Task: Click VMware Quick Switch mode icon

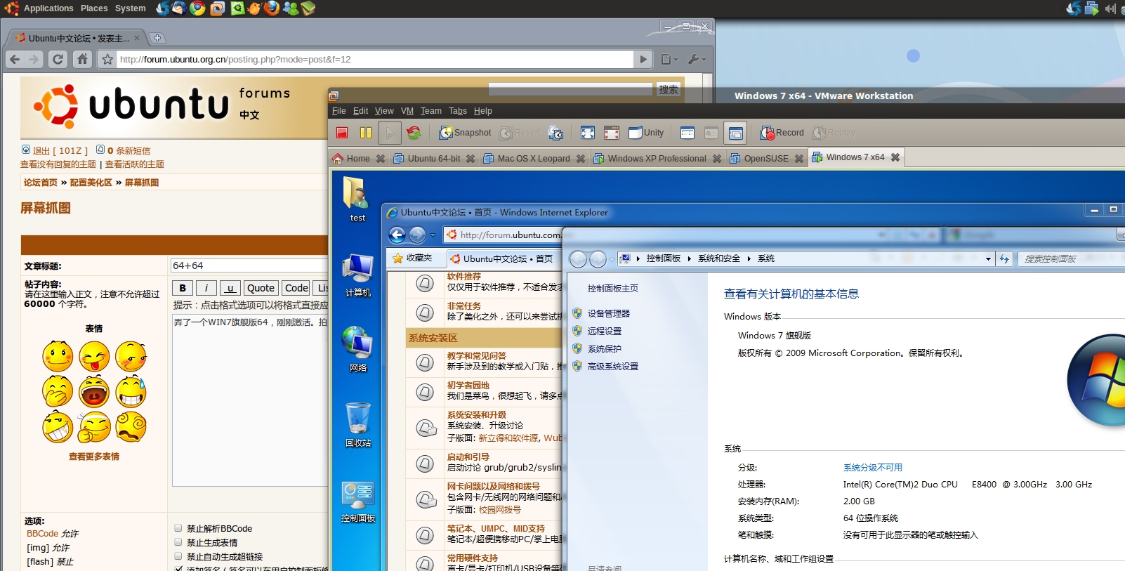Action: click(x=612, y=133)
